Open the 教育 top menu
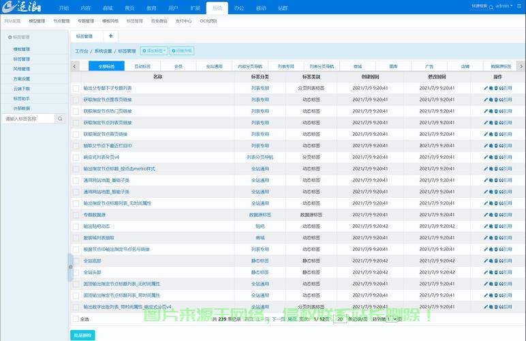 coord(151,8)
